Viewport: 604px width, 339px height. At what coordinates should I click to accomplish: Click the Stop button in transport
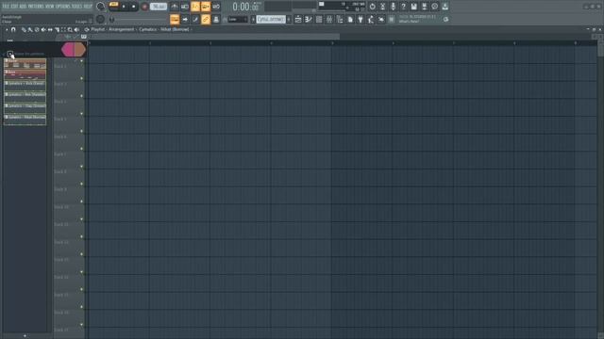tap(134, 7)
